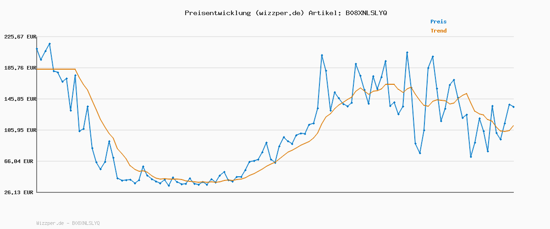550x229 pixels.
Task: Select the 26.13 EUR axis label
Action: point(21,192)
